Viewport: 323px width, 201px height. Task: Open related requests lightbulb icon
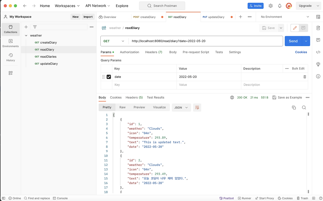pyautogui.click(x=318, y=64)
